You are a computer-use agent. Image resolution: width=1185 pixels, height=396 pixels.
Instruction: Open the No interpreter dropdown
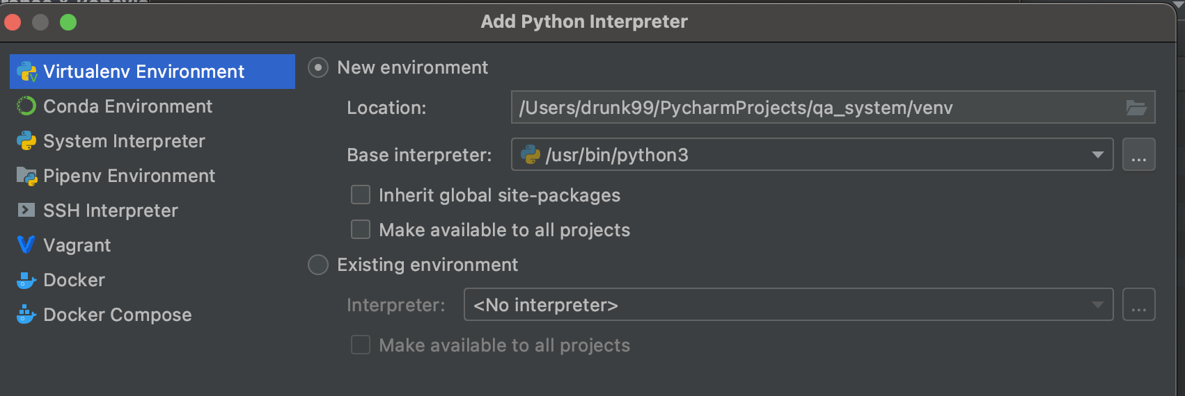(788, 305)
